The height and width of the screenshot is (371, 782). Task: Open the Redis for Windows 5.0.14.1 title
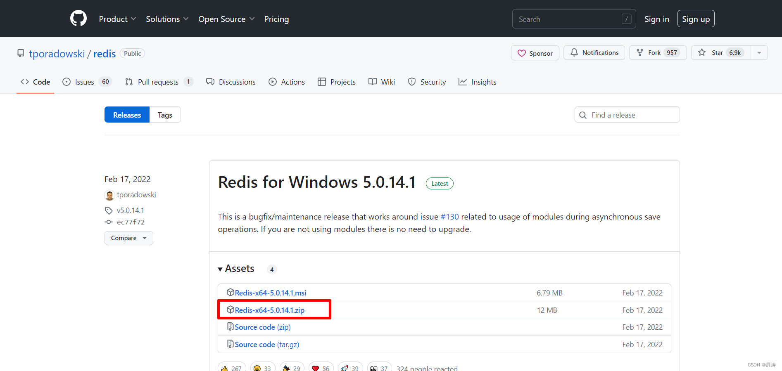[317, 182]
